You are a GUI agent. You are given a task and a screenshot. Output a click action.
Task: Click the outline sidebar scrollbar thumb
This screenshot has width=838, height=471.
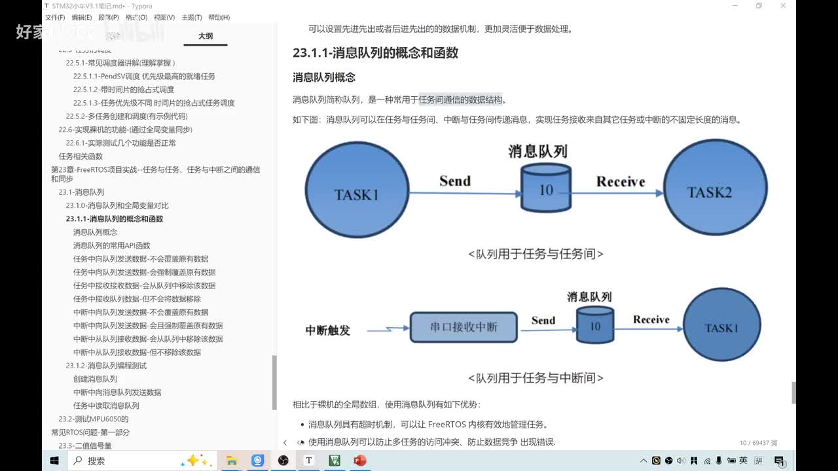[274, 383]
